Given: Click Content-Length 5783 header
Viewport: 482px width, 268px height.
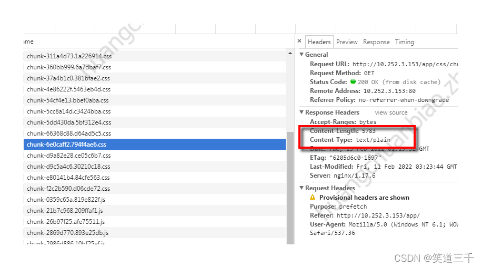Looking at the screenshot, I should tap(343, 131).
